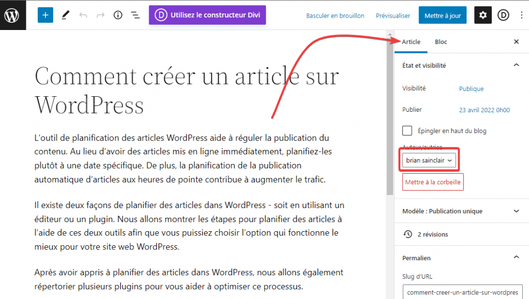Viewport: 529px width, 299px height.
Task: Click the post title Comment créer un article
Action: (186, 91)
